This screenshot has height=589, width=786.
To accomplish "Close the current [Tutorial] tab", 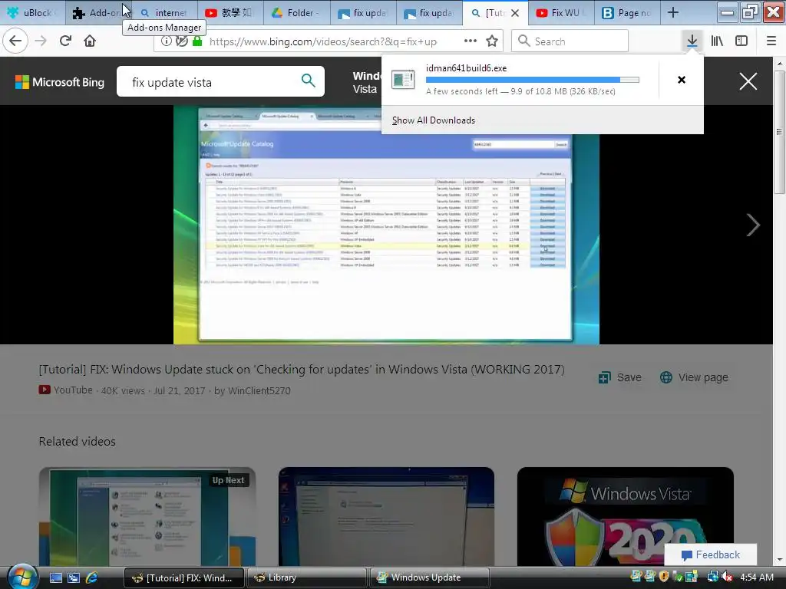I will click(x=515, y=13).
